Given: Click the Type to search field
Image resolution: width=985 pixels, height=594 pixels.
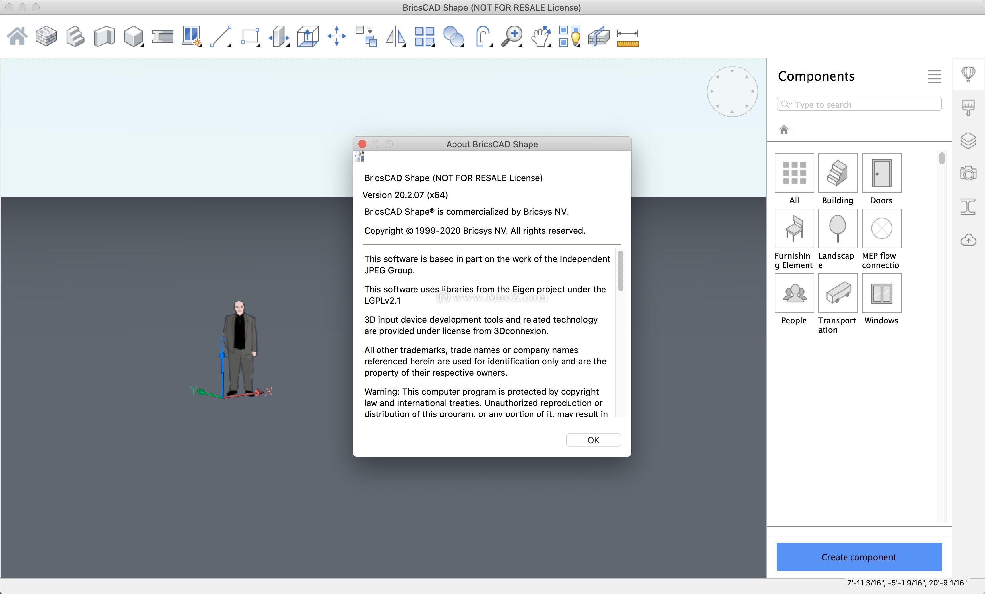Looking at the screenshot, I should (863, 104).
